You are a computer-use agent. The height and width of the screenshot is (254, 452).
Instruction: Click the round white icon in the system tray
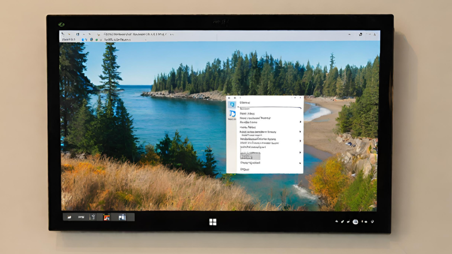point(355,221)
